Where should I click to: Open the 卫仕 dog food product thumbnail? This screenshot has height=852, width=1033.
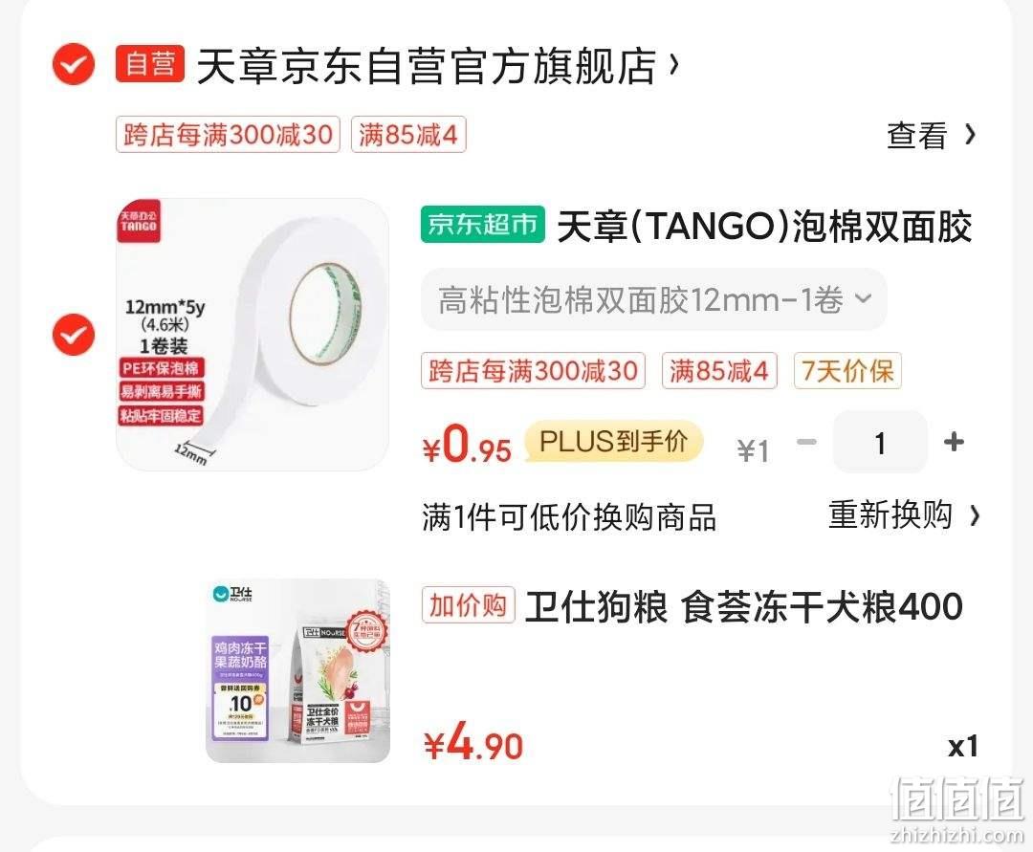(x=297, y=671)
